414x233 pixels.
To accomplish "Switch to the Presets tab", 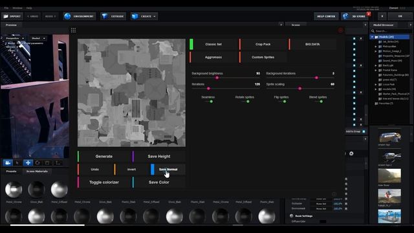I will pos(11,172).
